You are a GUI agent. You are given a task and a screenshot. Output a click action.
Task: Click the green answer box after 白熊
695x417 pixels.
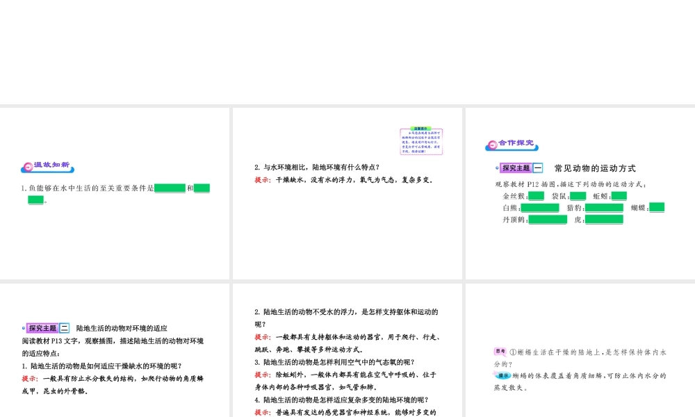(540, 207)
